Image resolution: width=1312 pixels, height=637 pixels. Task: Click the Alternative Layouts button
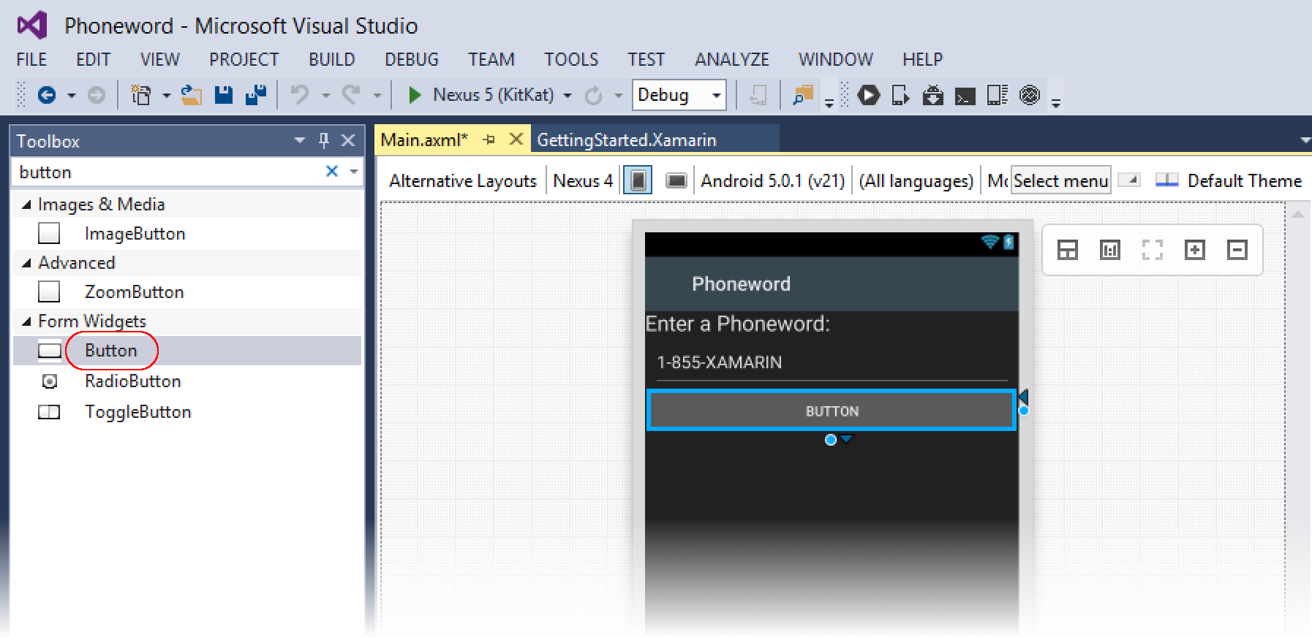(462, 180)
